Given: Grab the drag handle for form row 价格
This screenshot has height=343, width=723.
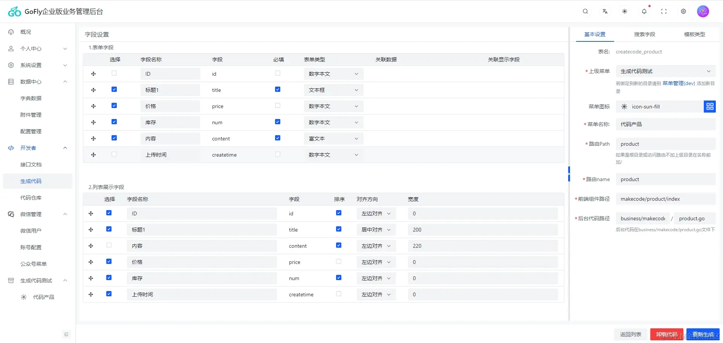Looking at the screenshot, I should click(x=93, y=106).
